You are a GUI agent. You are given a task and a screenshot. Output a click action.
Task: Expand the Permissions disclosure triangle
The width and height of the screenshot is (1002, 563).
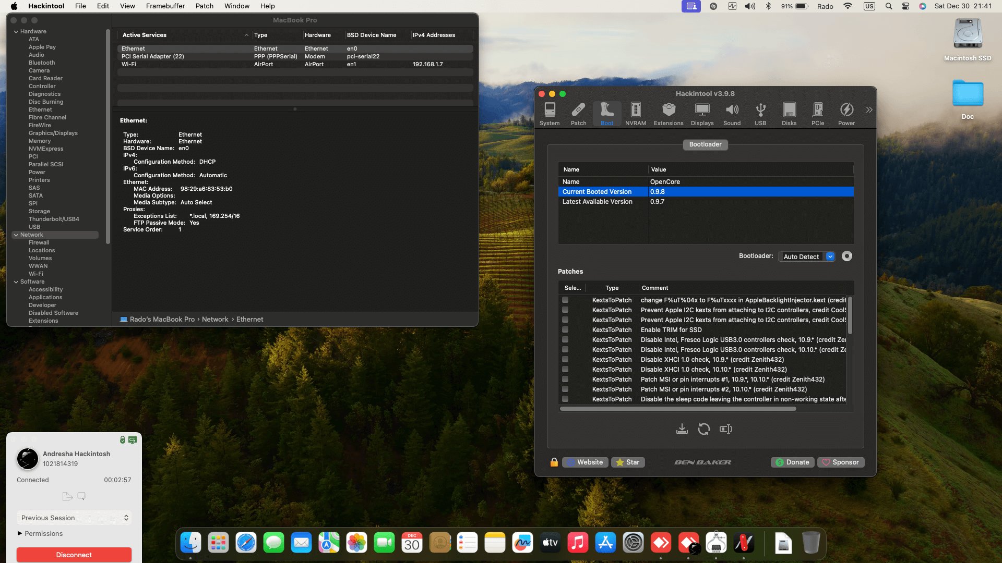[x=20, y=533]
